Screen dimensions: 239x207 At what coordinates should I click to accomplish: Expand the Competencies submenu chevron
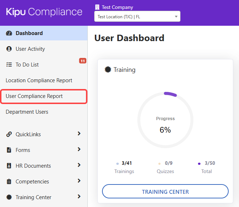(x=79, y=181)
